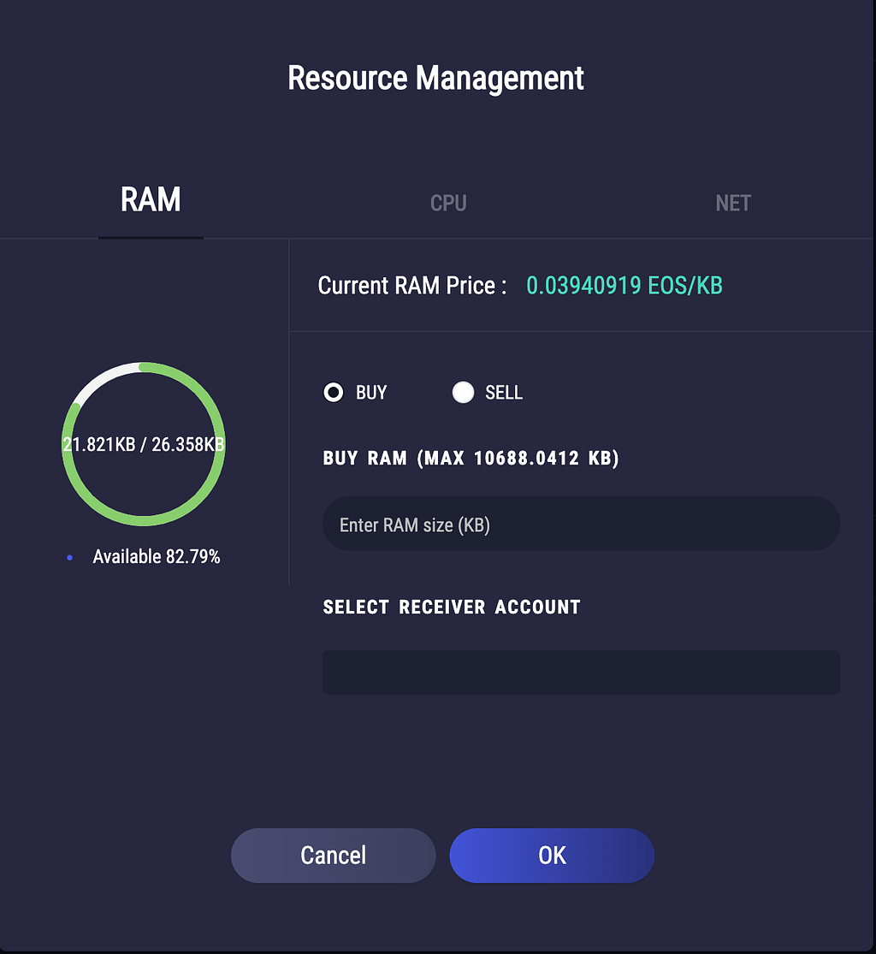Open the NET tab

733,204
